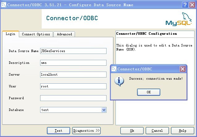This screenshot has height=137, width=197.
Task: Confirm the success message with OK
Action: [149, 92]
